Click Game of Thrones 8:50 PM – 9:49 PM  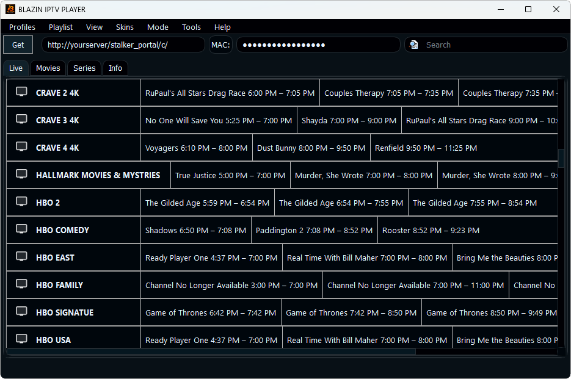tap(490, 312)
